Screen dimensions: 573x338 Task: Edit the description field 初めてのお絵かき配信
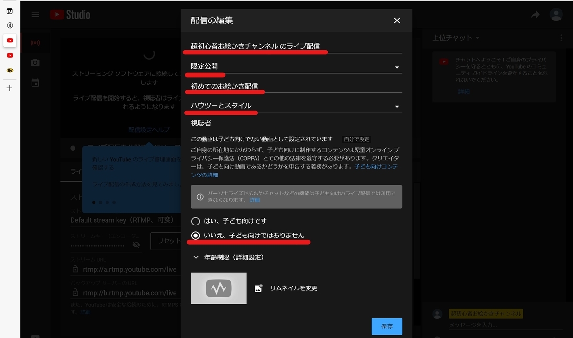[297, 86]
